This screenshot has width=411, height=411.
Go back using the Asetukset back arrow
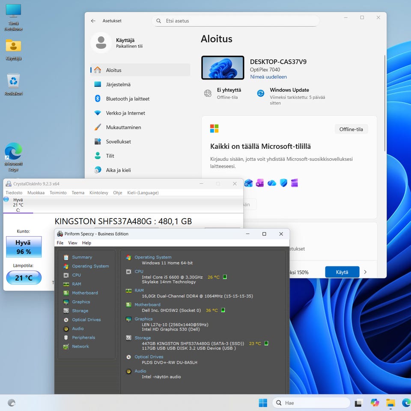tap(93, 21)
